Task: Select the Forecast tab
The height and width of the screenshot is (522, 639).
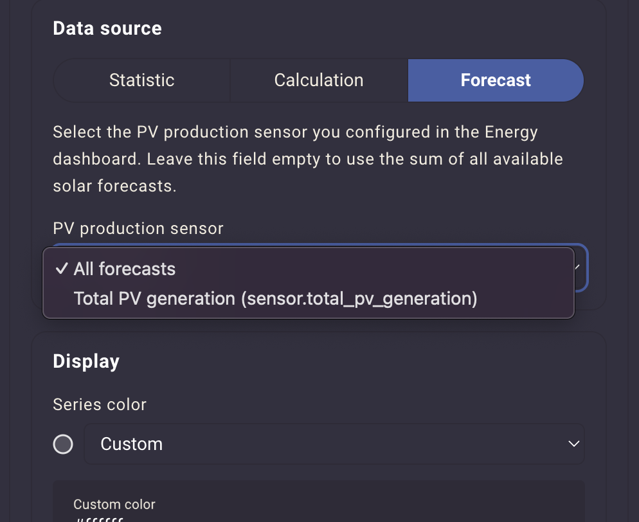Action: [496, 80]
